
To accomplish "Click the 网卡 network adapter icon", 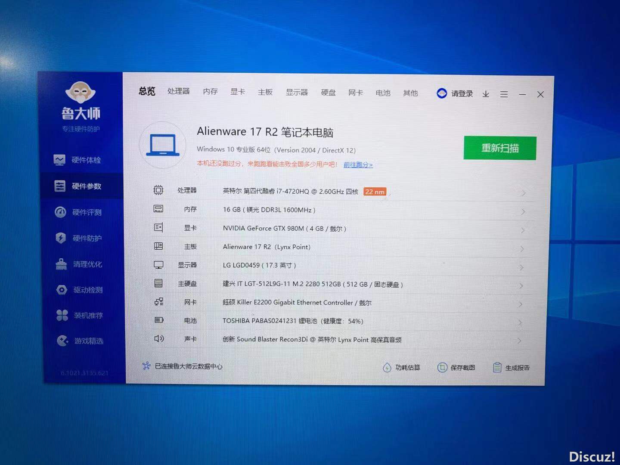I will click(x=159, y=302).
